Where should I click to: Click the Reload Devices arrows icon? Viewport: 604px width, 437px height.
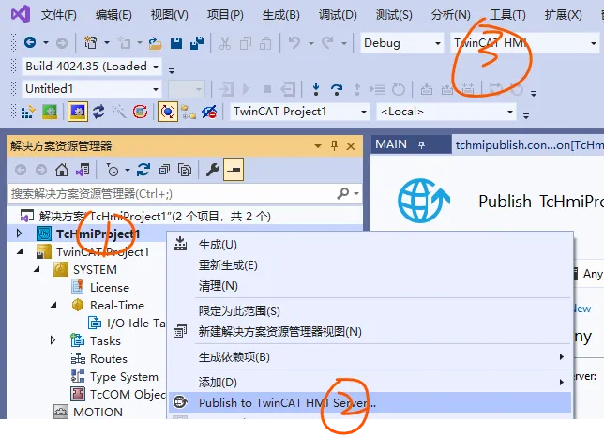(x=98, y=112)
